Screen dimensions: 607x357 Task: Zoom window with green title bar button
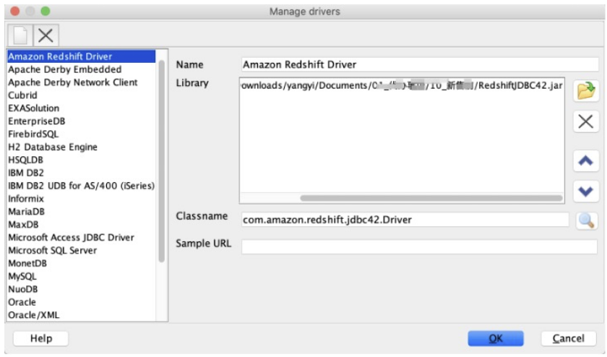(x=46, y=11)
